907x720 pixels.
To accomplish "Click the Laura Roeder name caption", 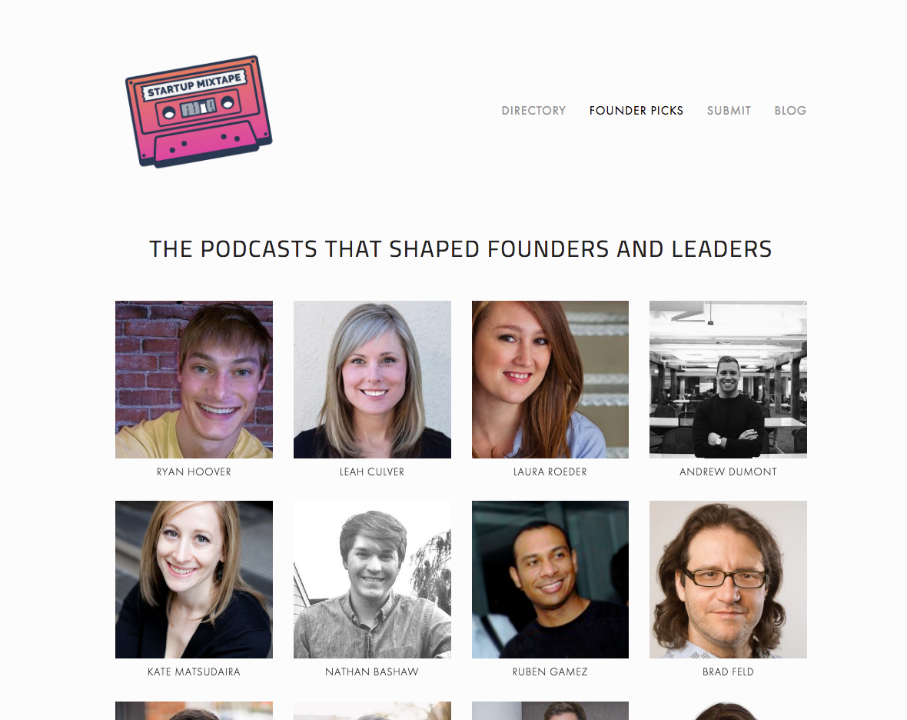I will coord(550,472).
